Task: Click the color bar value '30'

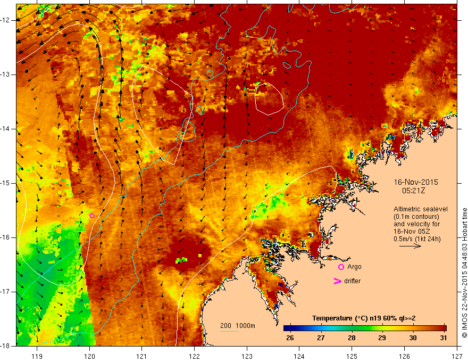Action: [413, 338]
